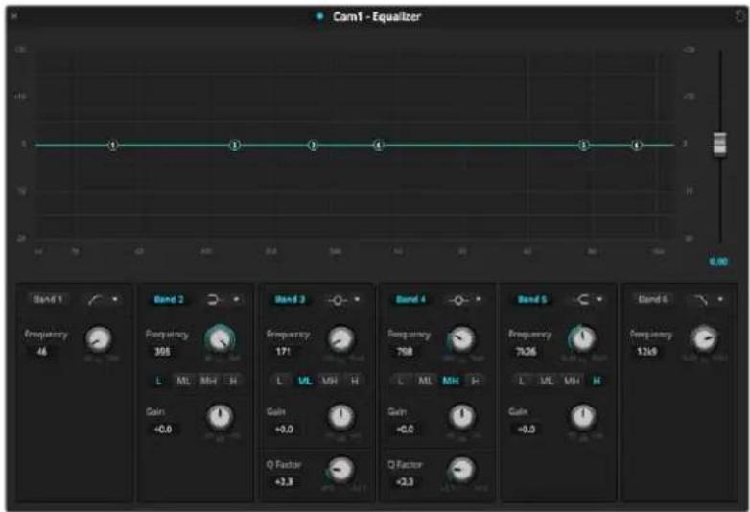Click Band 4 Frequency knob
Viewport: 750px width, 512px height.
461,339
